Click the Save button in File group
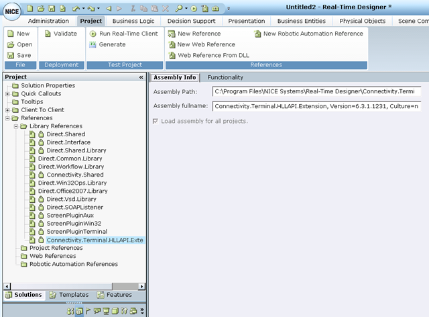 19,55
